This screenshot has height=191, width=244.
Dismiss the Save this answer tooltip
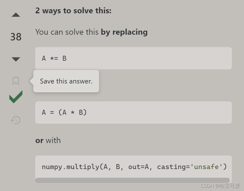pyautogui.click(x=66, y=81)
